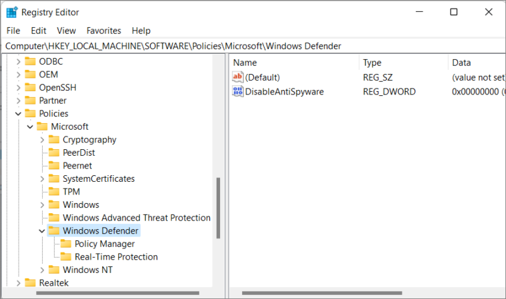This screenshot has height=299, width=506.
Task: Click the tree pane horizontal scrollbar thumb
Action: coord(117,293)
